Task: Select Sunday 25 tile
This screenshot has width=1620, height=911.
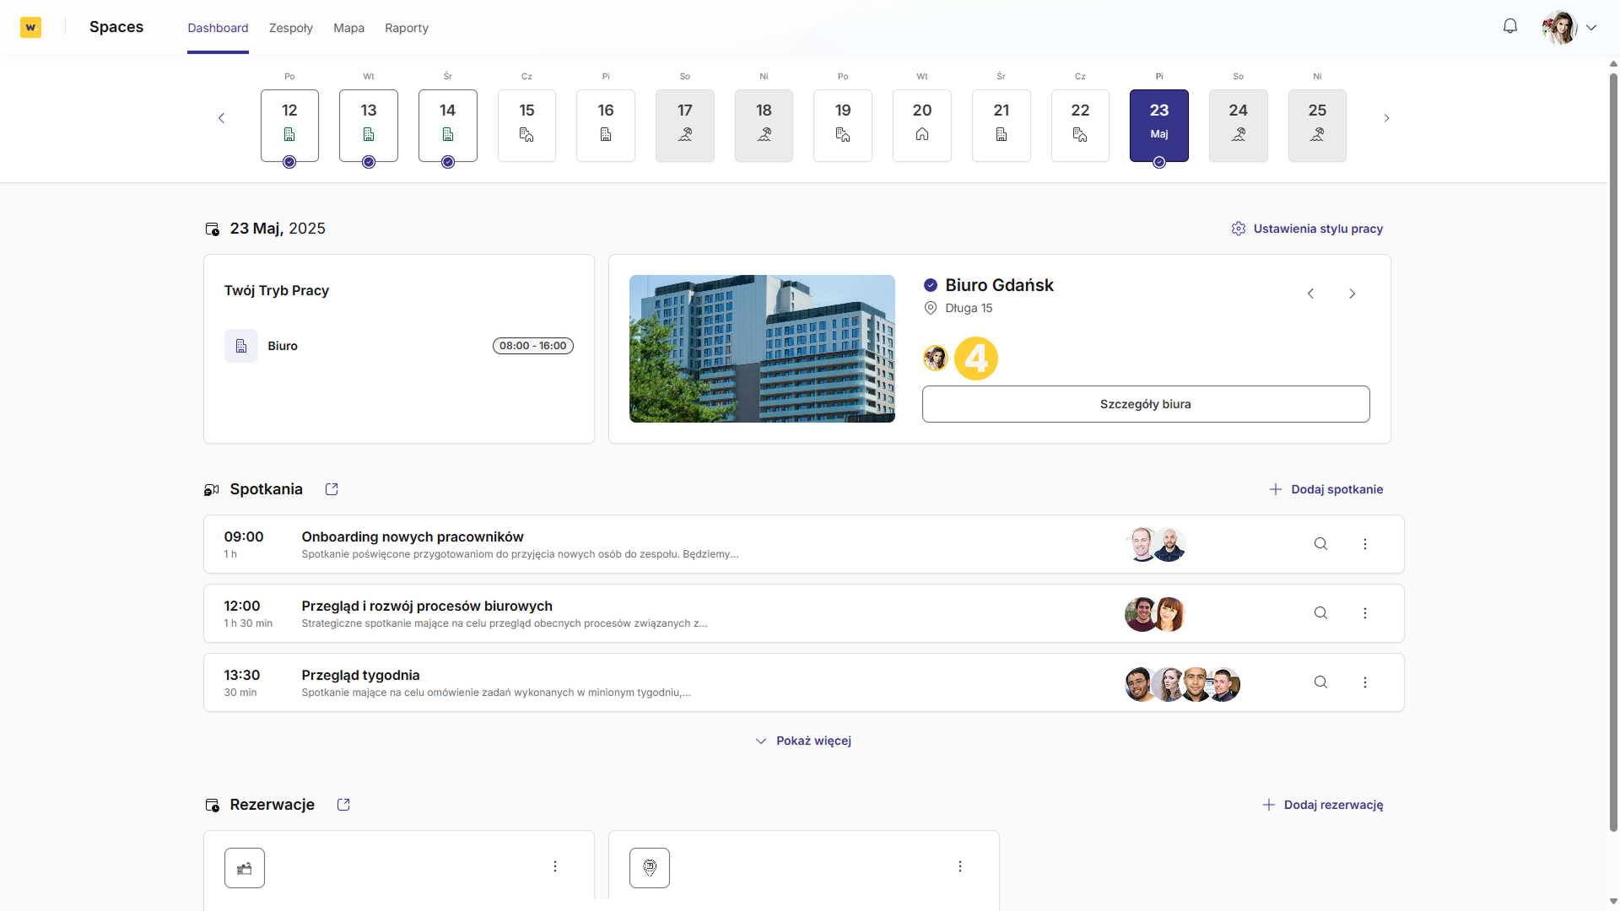Action: coord(1317,125)
